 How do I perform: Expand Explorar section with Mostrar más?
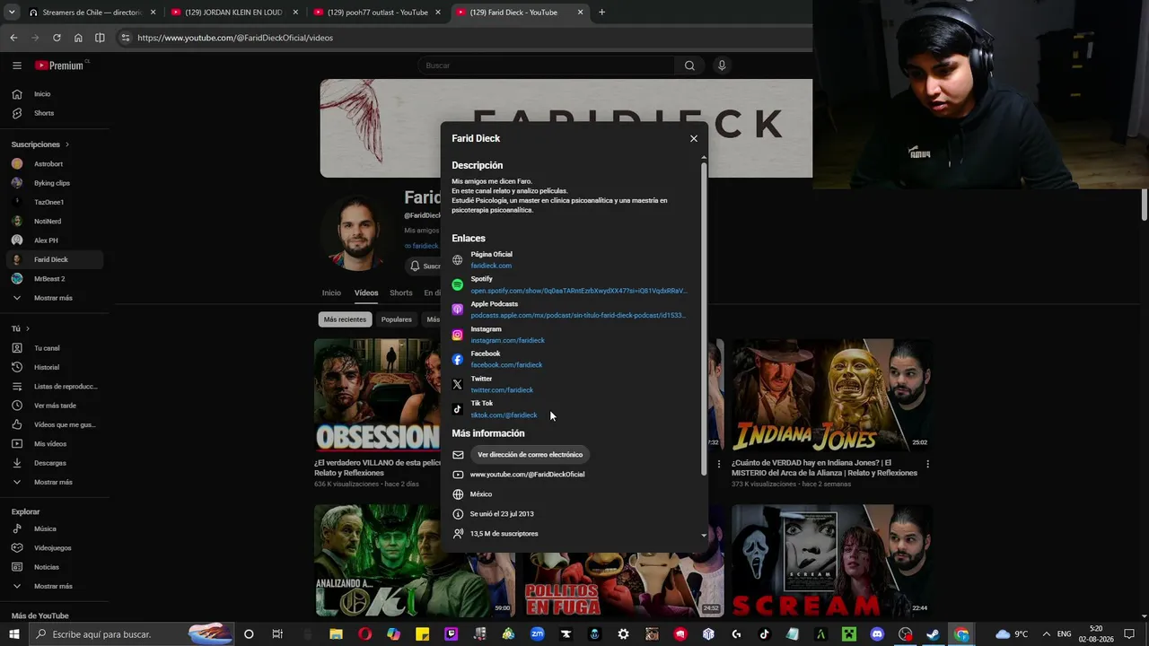point(54,586)
